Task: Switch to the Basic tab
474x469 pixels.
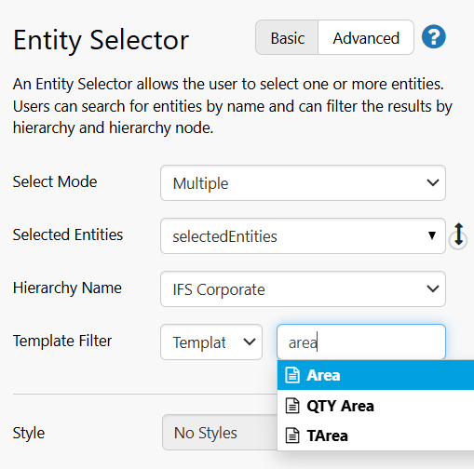Action: coord(287,37)
